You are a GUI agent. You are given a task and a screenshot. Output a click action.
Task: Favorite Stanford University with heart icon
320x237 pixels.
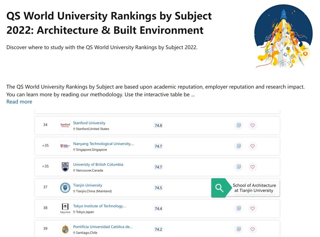(x=252, y=126)
